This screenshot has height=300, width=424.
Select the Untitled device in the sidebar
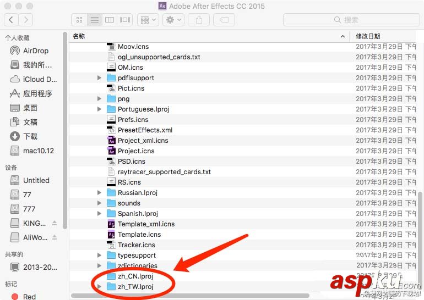pyautogui.click(x=30, y=180)
